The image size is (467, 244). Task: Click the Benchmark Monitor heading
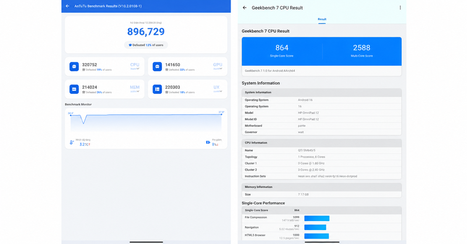click(78, 104)
